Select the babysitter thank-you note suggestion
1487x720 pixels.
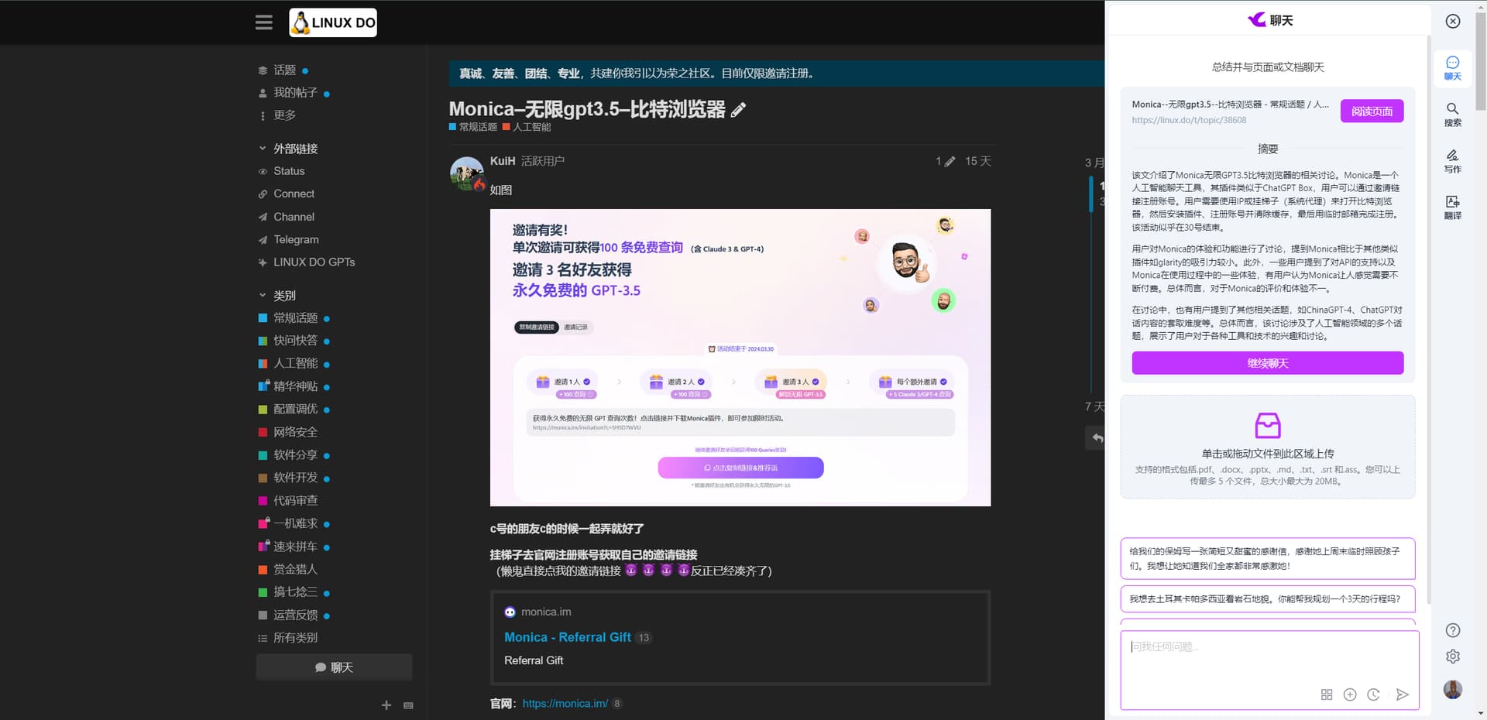point(1268,558)
